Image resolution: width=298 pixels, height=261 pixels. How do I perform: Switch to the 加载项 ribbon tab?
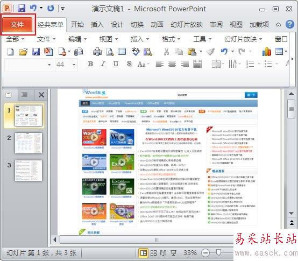point(259,25)
